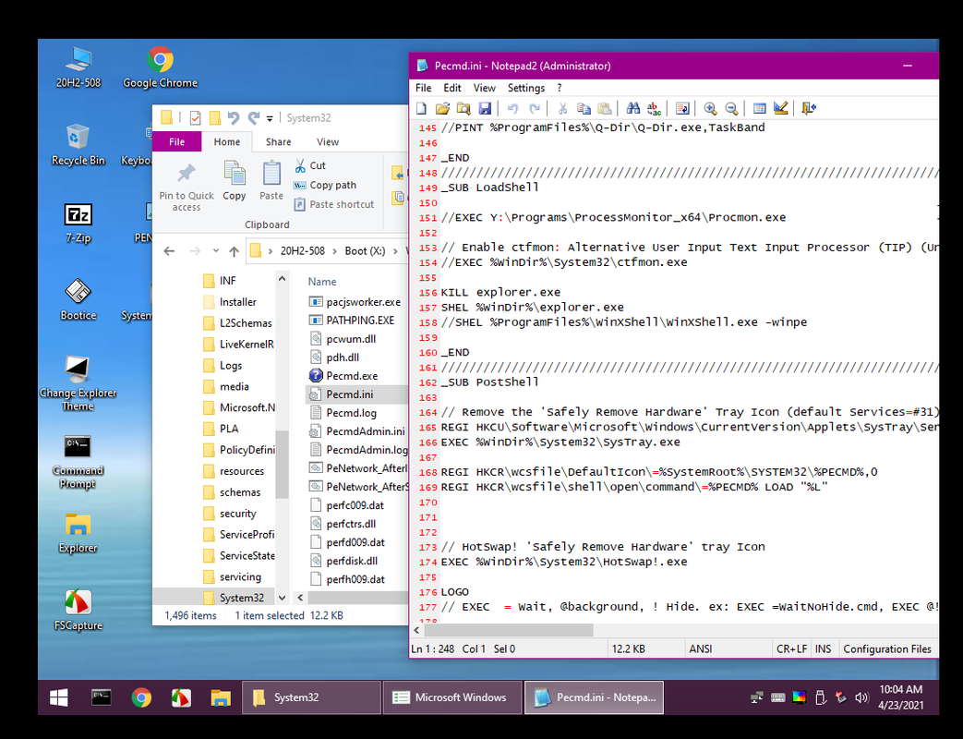
Task: Click the Cut button in Explorer ribbon
Action: 309,166
